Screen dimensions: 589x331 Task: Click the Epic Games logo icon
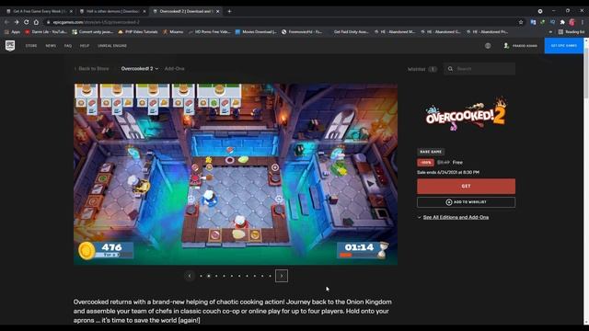(x=10, y=46)
